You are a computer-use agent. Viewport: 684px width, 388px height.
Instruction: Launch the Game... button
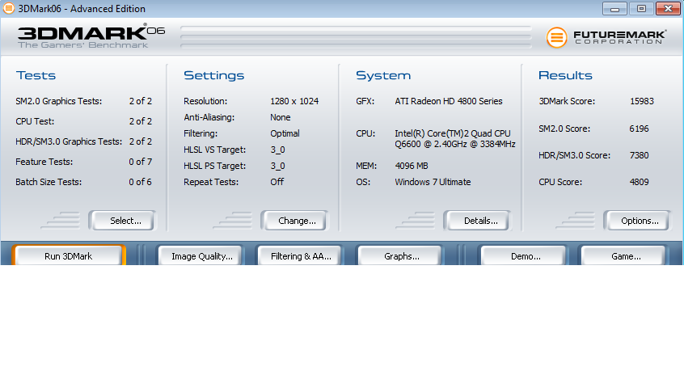(623, 256)
